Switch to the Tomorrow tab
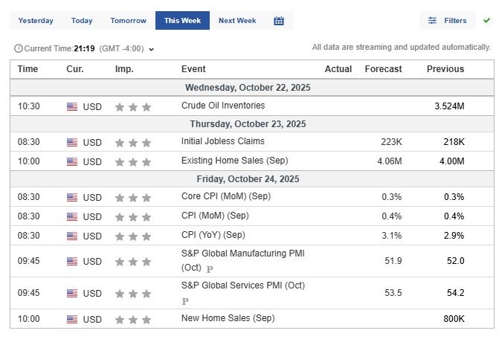Screen dimensions: 499x342 [128, 21]
